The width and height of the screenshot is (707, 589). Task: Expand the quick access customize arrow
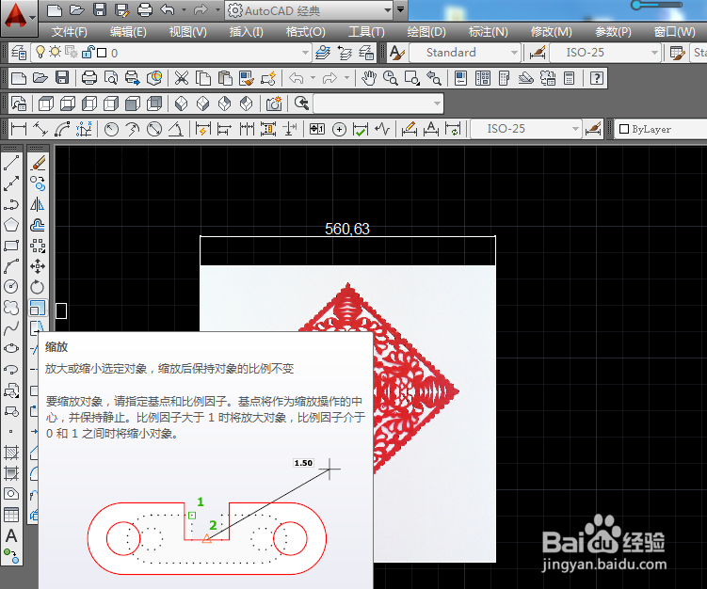pos(400,9)
